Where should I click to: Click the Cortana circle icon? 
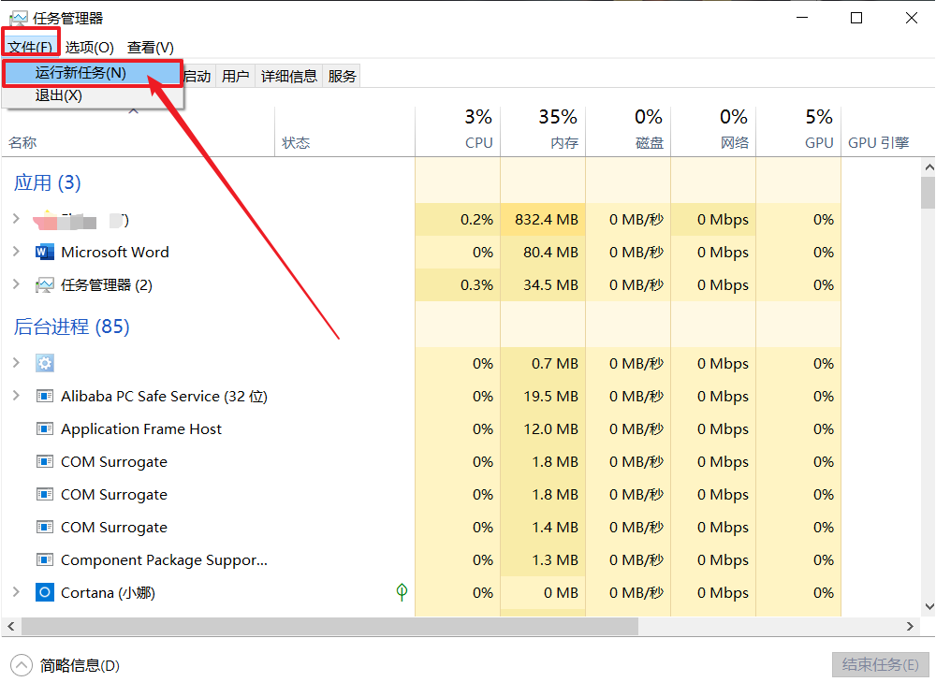point(44,593)
